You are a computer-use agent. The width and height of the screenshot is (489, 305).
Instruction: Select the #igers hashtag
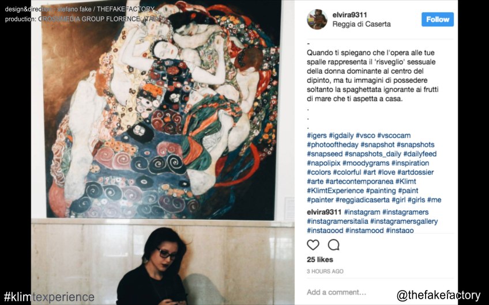pos(317,135)
